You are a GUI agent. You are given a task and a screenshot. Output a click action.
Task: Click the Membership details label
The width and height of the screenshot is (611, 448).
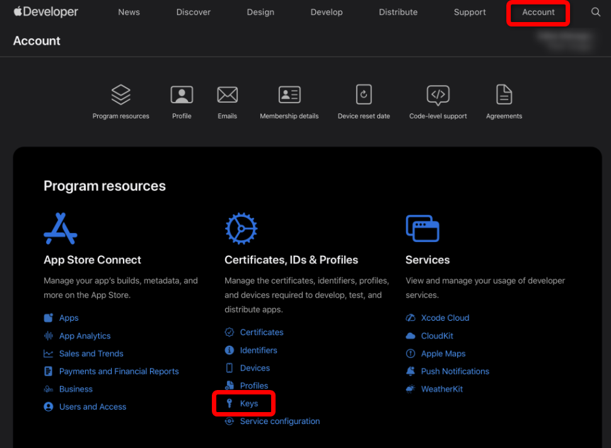coord(289,116)
